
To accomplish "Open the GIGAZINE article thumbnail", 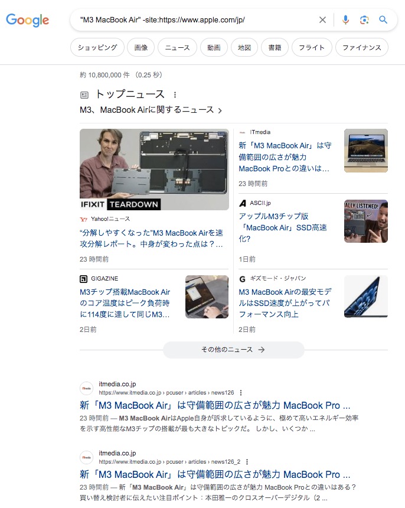I will tap(207, 297).
